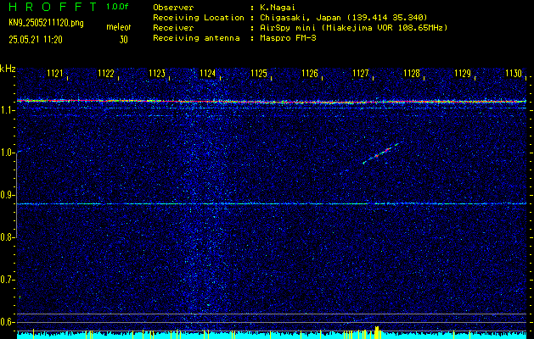
Task: Click the 1128 time axis marker
Action: [x=412, y=73]
